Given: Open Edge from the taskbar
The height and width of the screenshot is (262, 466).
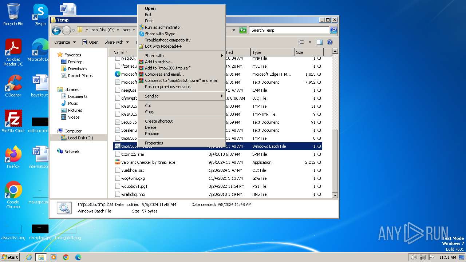Looking at the screenshot, I should coord(78,257).
